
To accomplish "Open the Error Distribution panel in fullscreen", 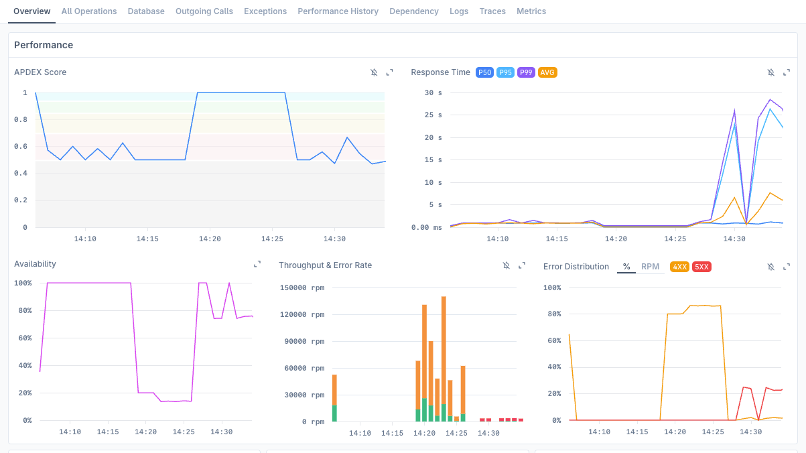I will (787, 266).
